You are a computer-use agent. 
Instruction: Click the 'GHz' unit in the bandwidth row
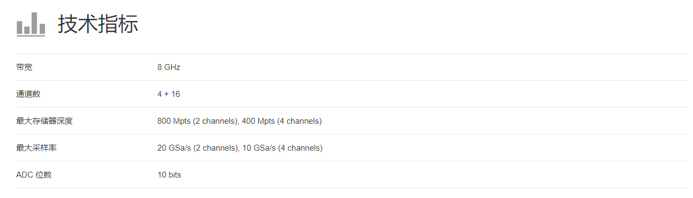[172, 67]
